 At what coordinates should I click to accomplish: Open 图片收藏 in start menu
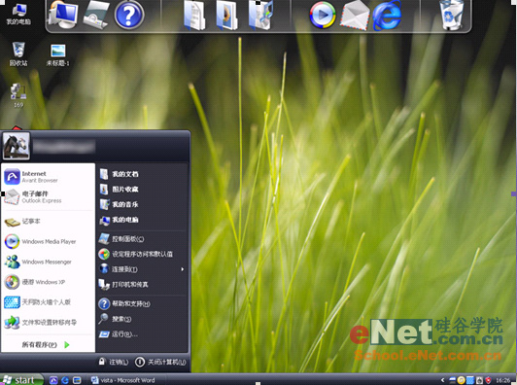[x=143, y=189]
